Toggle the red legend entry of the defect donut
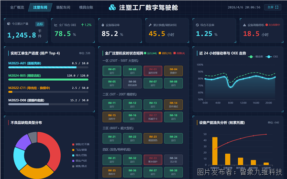 [81, 145]
